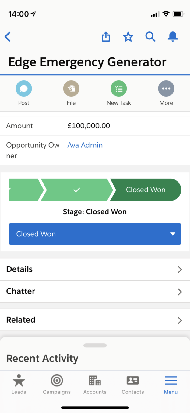Viewport: 190px width, 413px height.
Task: Create a task with the New Task icon
Action: point(119,88)
